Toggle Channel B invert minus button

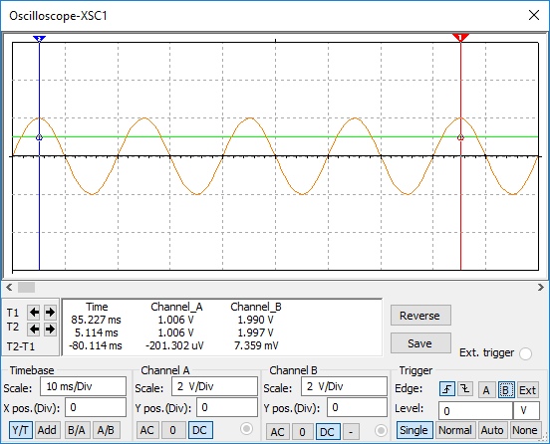[x=351, y=432]
